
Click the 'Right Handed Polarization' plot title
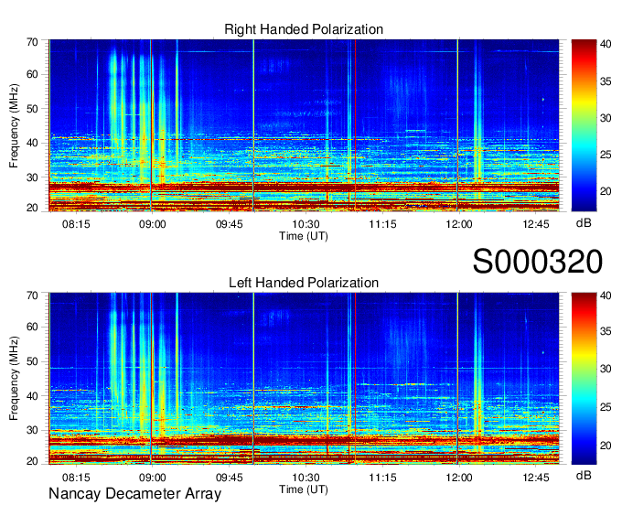coord(304,29)
